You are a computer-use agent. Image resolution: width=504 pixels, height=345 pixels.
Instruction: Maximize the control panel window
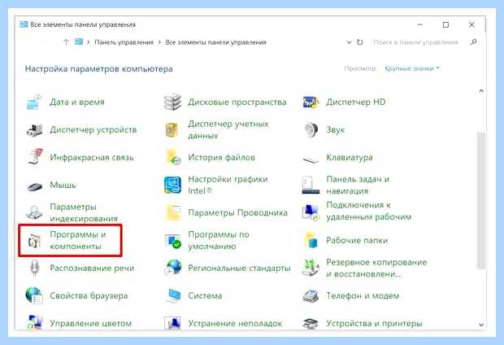click(445, 24)
